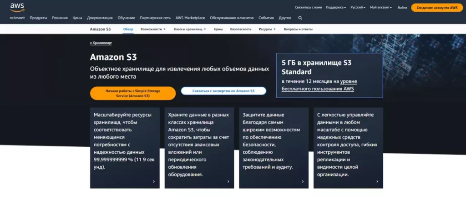Click Начало работы с Simple Storage Service button
The image size is (466, 200).
click(133, 94)
